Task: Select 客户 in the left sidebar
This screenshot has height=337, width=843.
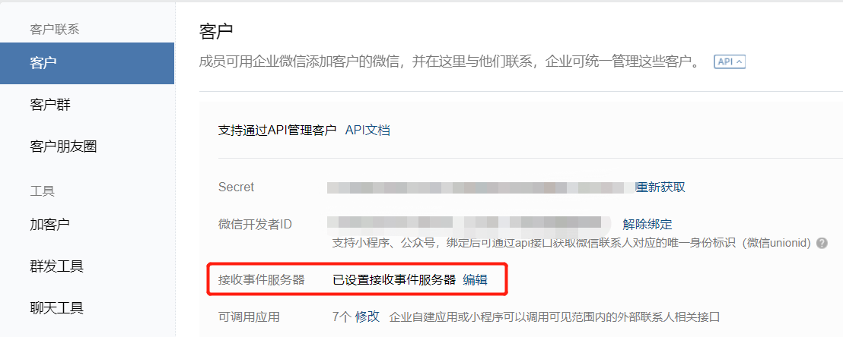Action: pyautogui.click(x=87, y=63)
